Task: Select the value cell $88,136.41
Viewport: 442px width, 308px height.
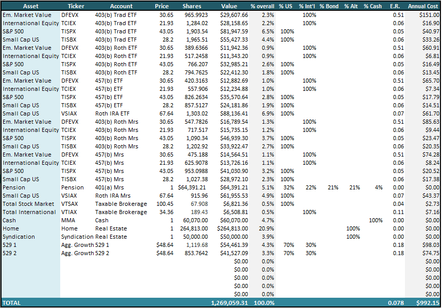Action: [x=234, y=113]
